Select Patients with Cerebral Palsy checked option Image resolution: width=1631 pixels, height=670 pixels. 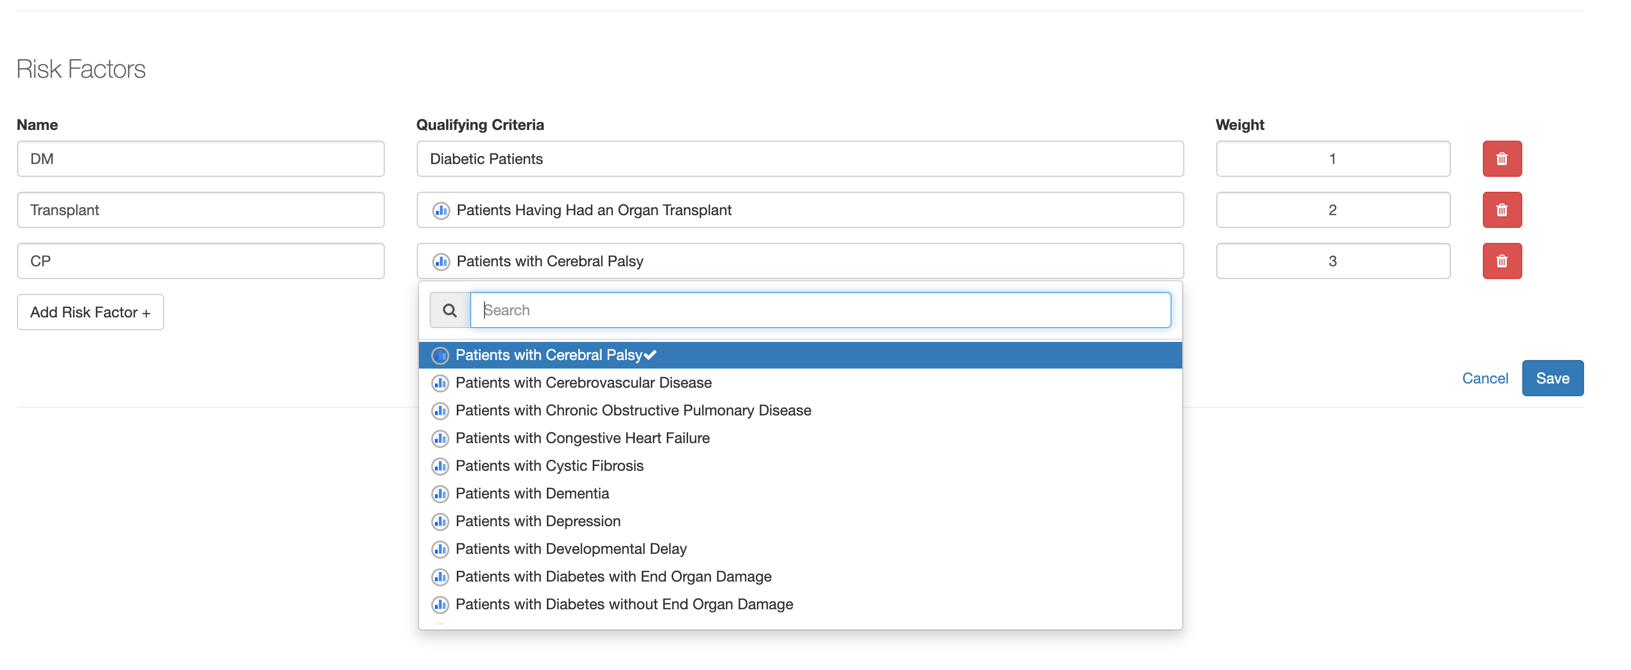[x=550, y=356]
